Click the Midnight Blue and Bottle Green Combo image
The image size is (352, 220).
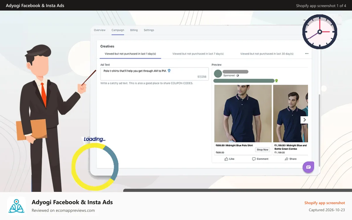[290, 114]
